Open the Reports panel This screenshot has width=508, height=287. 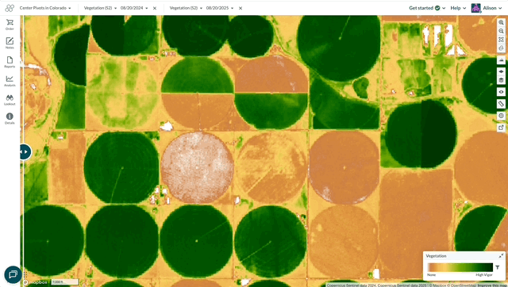[10, 62]
